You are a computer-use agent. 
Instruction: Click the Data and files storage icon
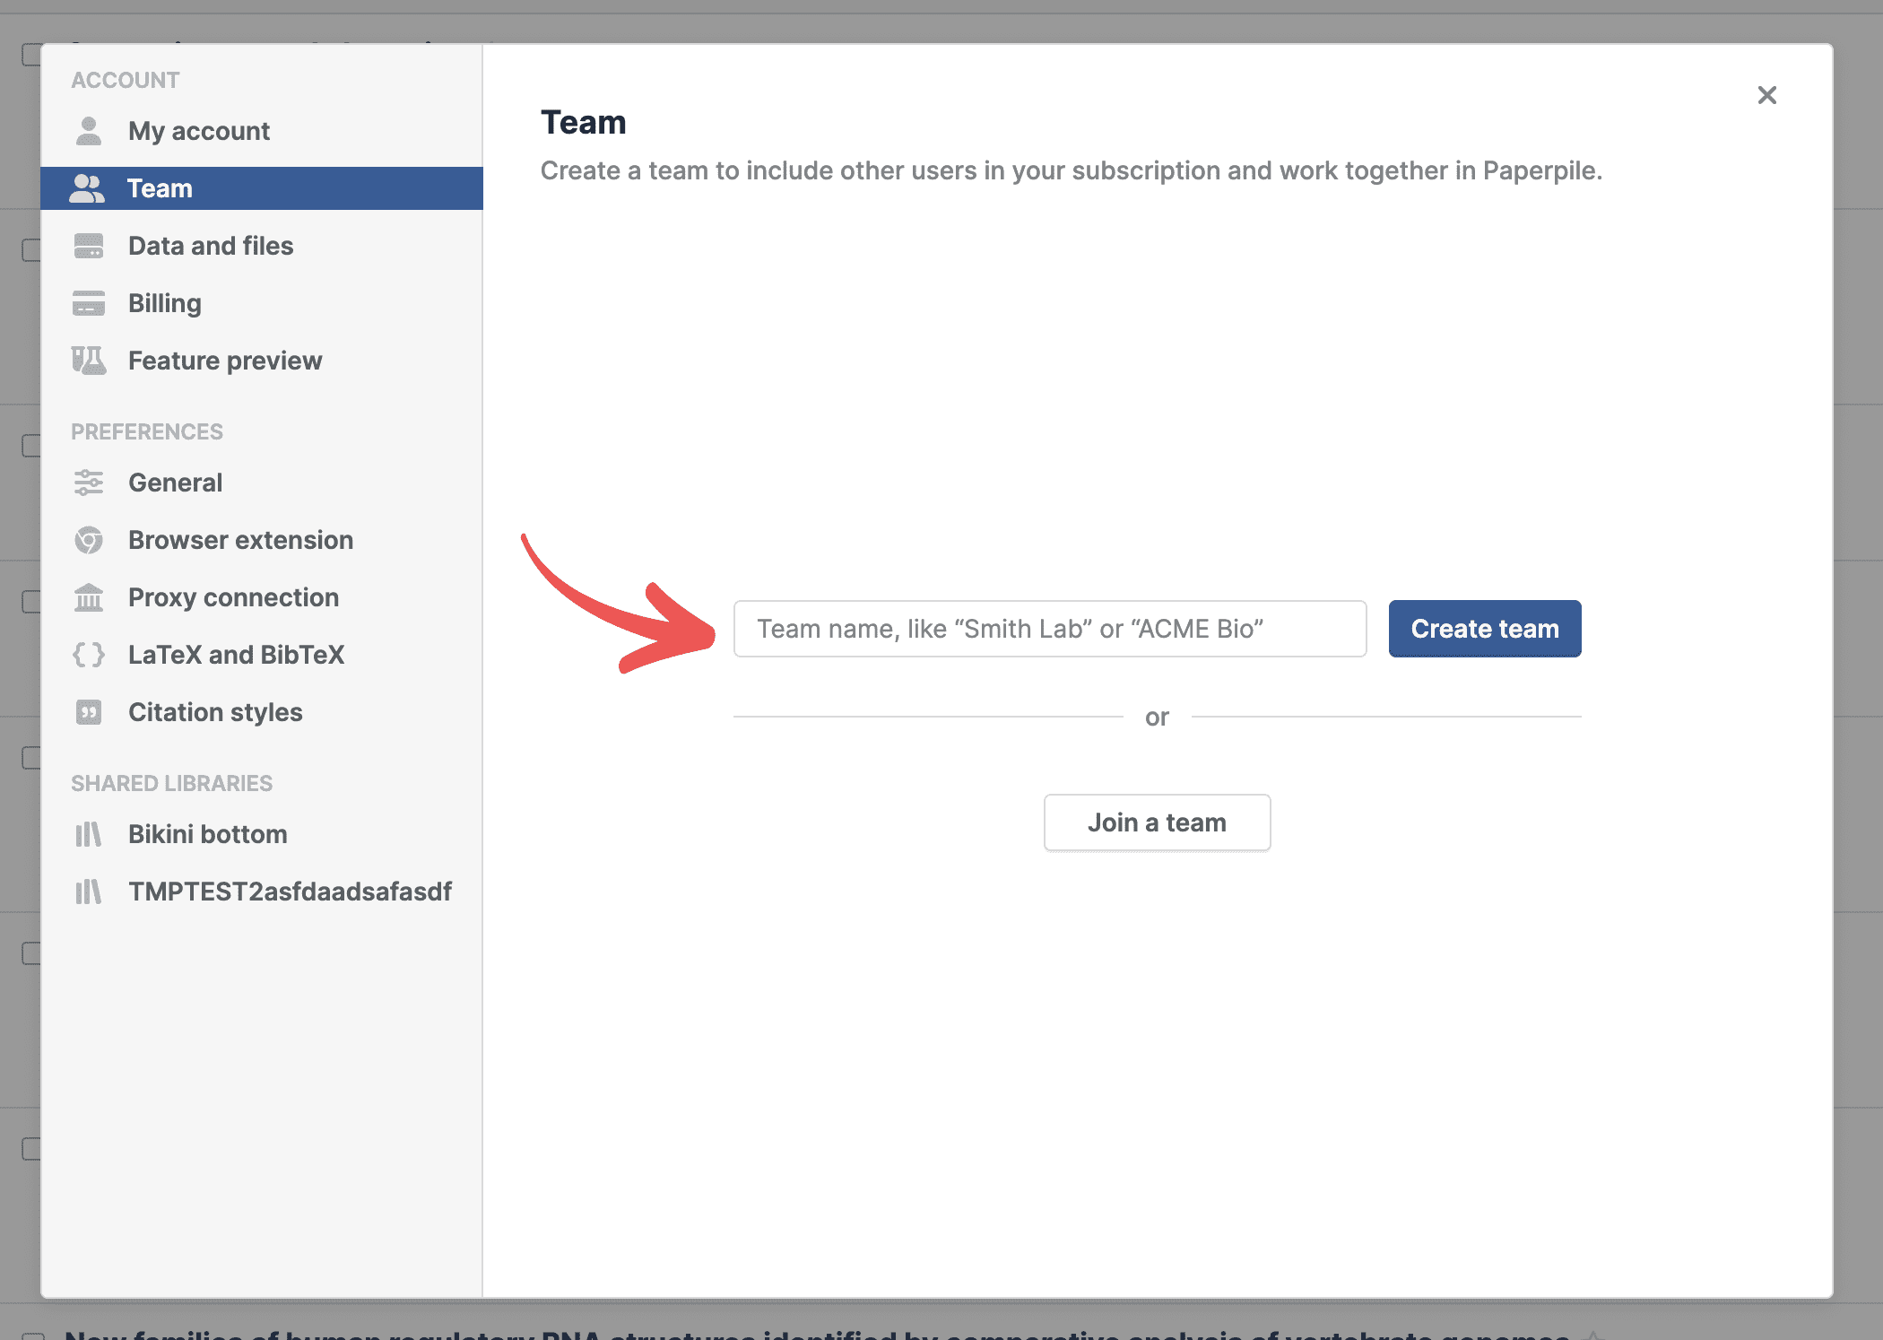point(88,246)
